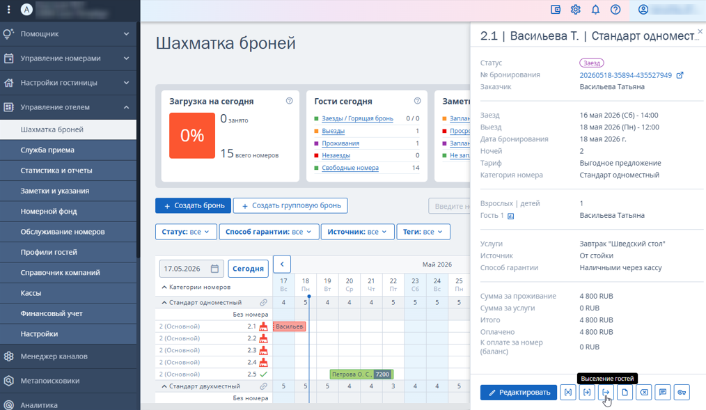Click the bracketed X cancel icon in booking panel
Viewport: 706px width, 410px height.
[568, 393]
